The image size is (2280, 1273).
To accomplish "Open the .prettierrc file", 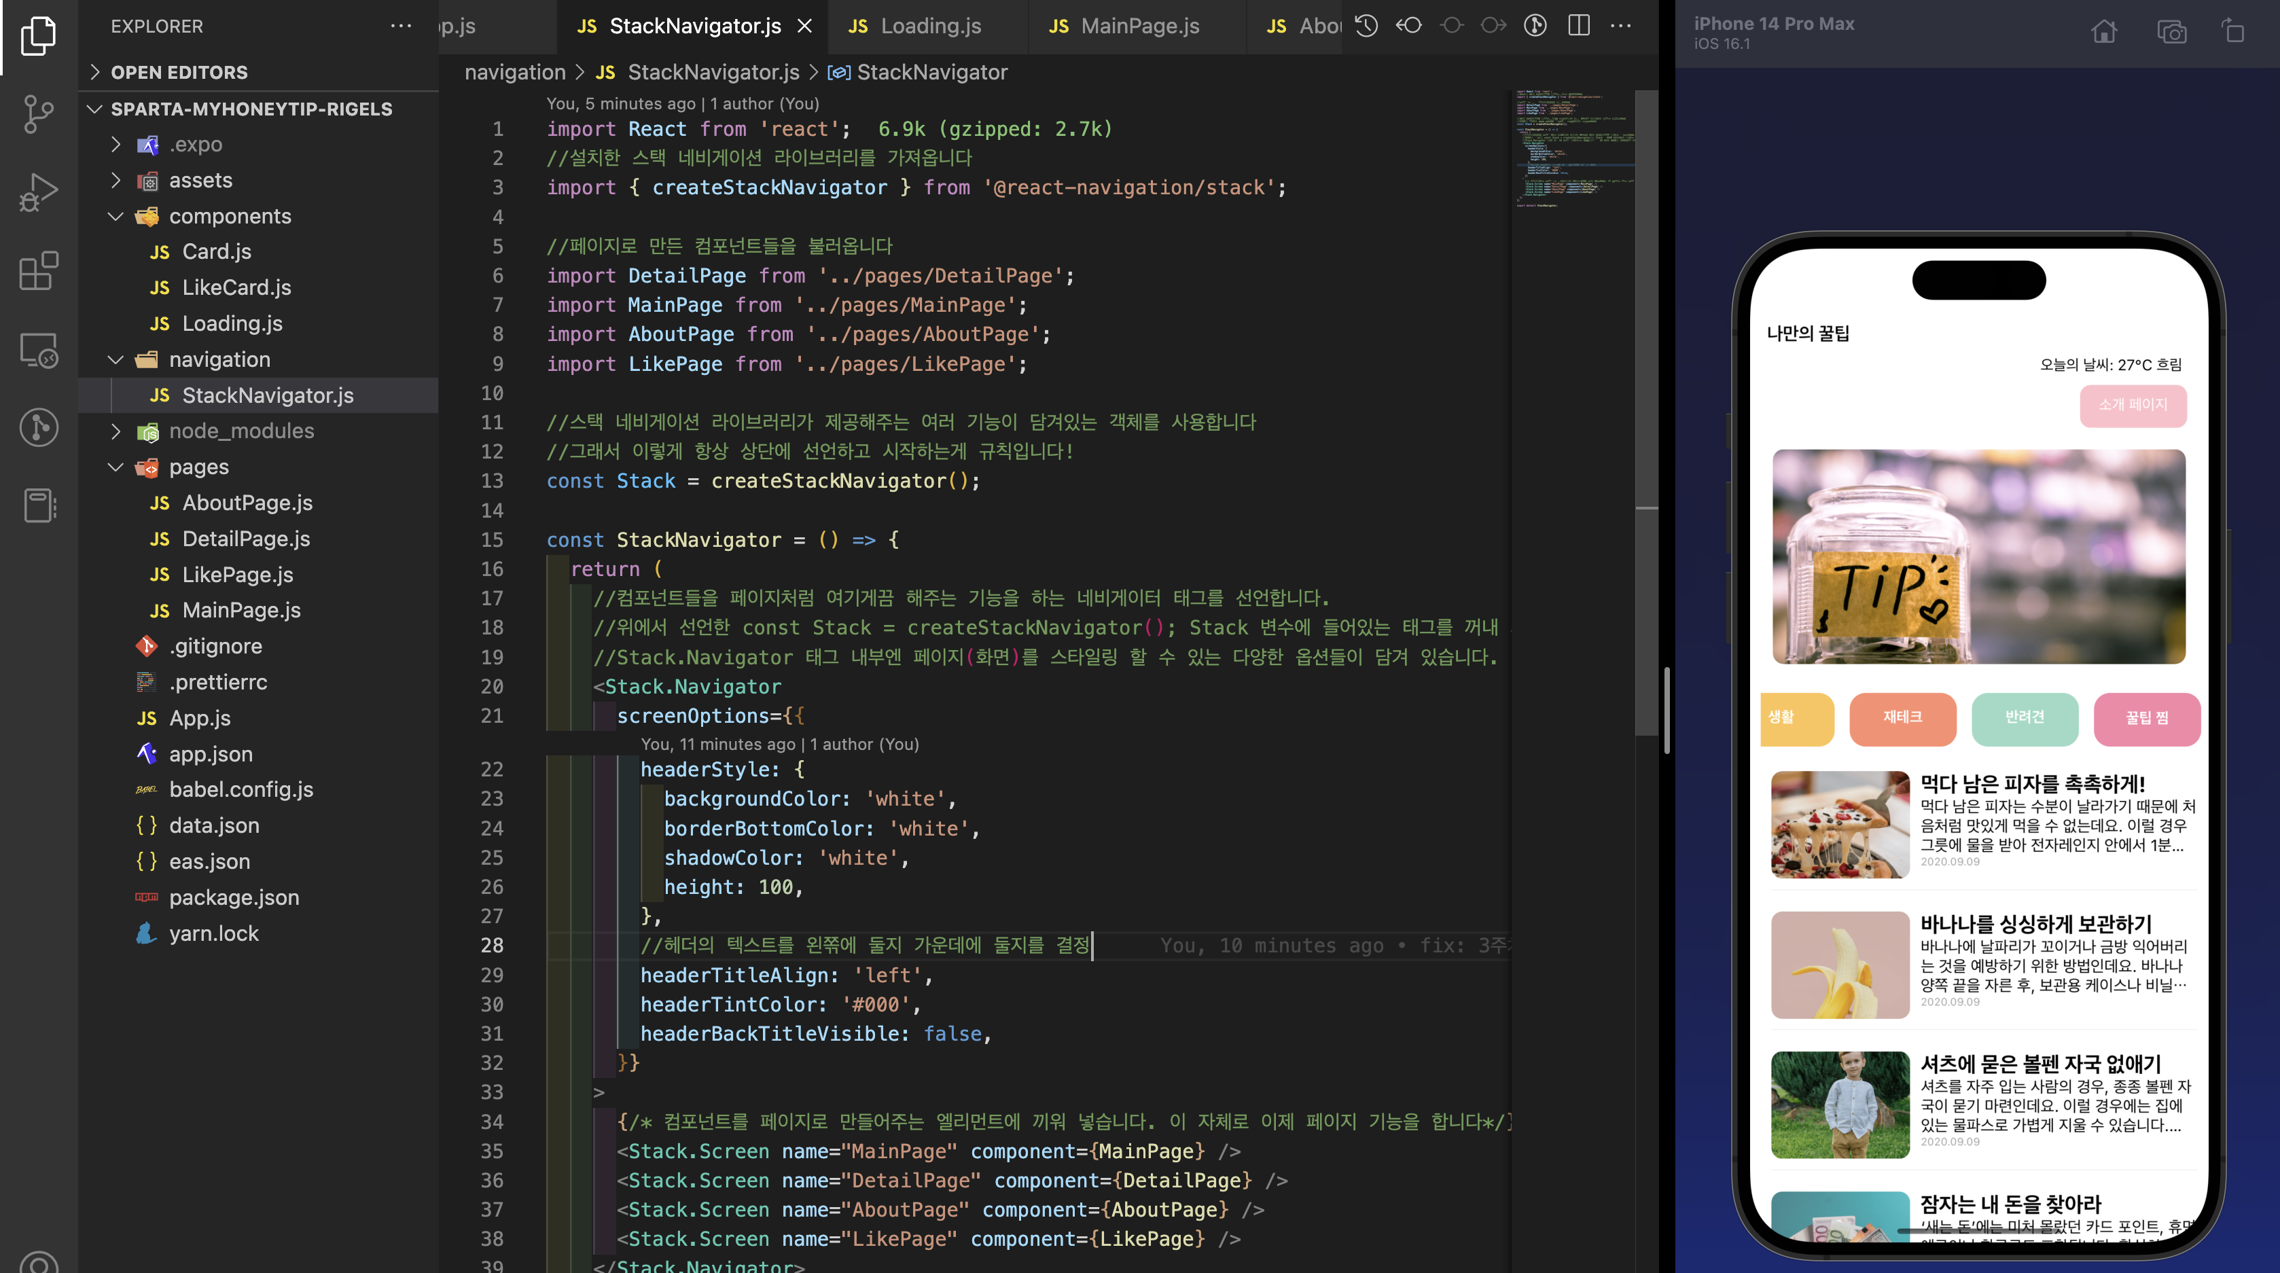I will [x=217, y=681].
